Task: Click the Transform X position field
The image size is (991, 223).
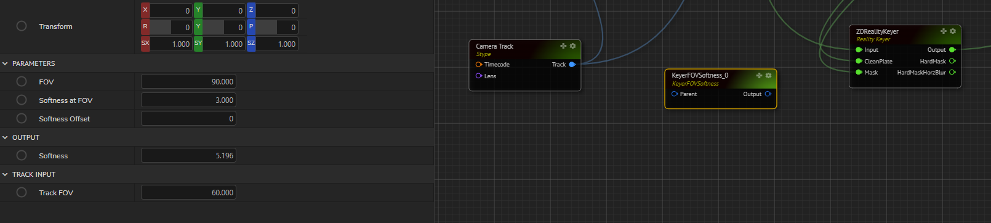Action: click(x=171, y=10)
